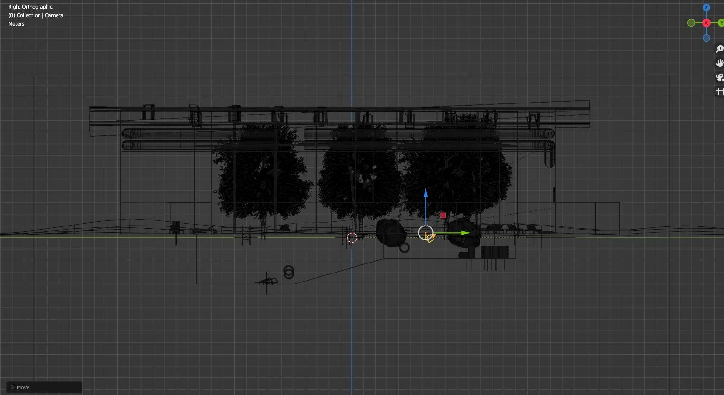The width and height of the screenshot is (724, 395).
Task: Activate the Move View hand icon
Action: point(719,63)
